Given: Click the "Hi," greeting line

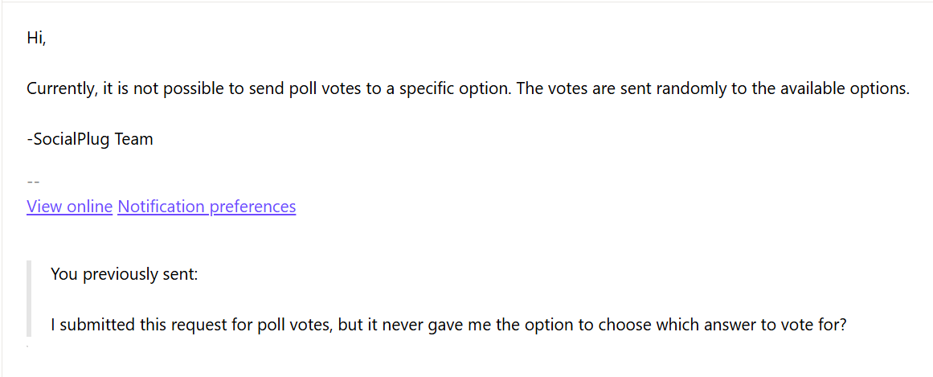Looking at the screenshot, I should (36, 38).
